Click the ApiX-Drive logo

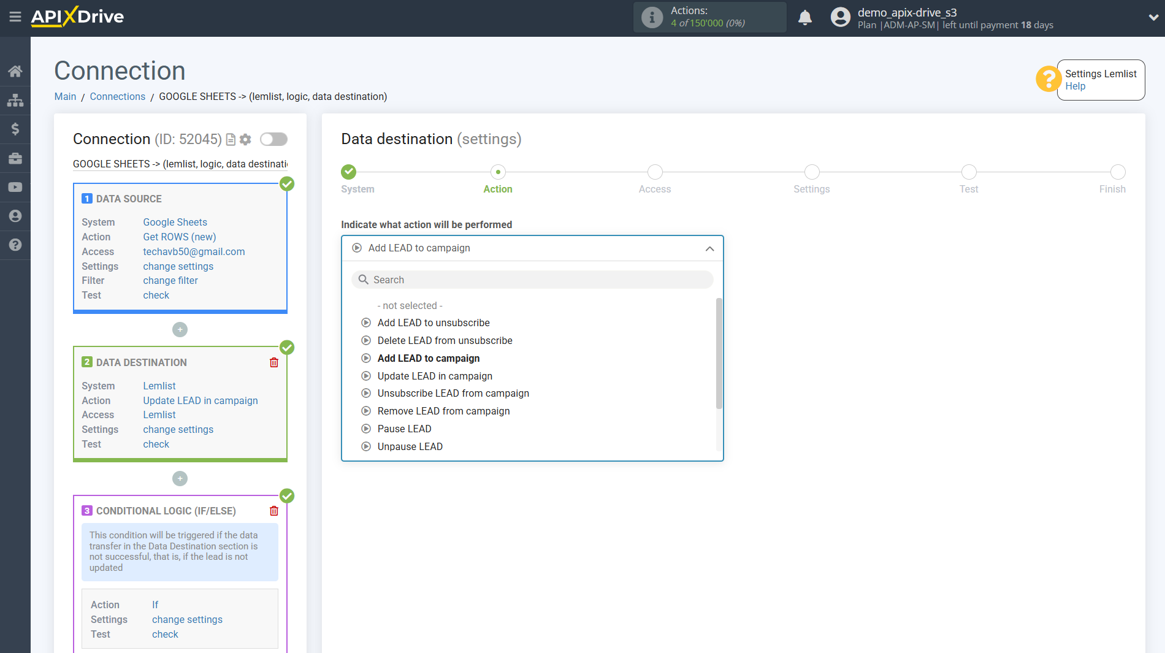click(x=77, y=17)
